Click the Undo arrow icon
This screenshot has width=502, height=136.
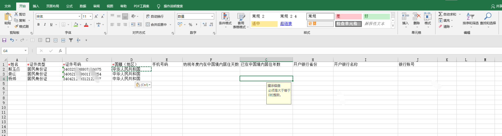[x=12, y=40]
